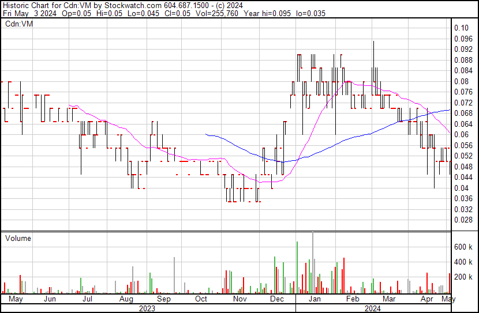The height and width of the screenshot is (313, 479).
Task: Click the 'Aug' month label
Action: pyautogui.click(x=126, y=299)
